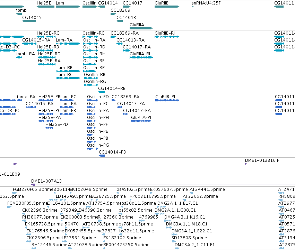Click the Hel25E gene label
This screenshot has width=295, height=250.
44,3
